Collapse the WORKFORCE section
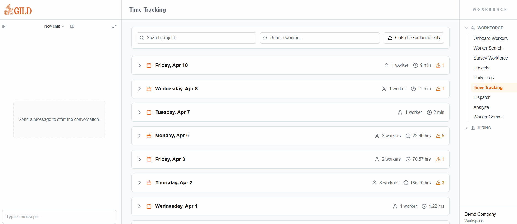 click(x=466, y=28)
